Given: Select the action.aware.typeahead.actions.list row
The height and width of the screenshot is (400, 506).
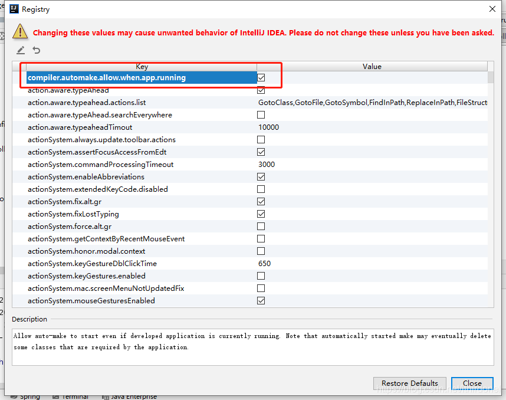Looking at the screenshot, I should 250,103.
